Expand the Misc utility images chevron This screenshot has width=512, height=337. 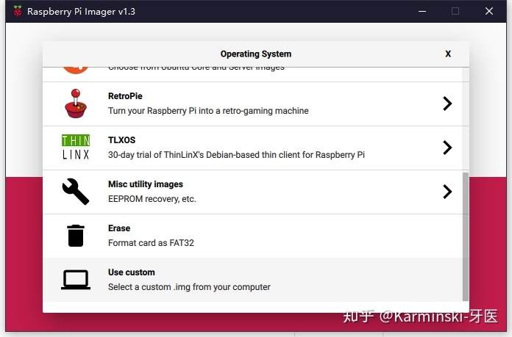(x=447, y=192)
